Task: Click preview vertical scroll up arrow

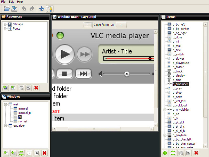Action: [156, 32]
